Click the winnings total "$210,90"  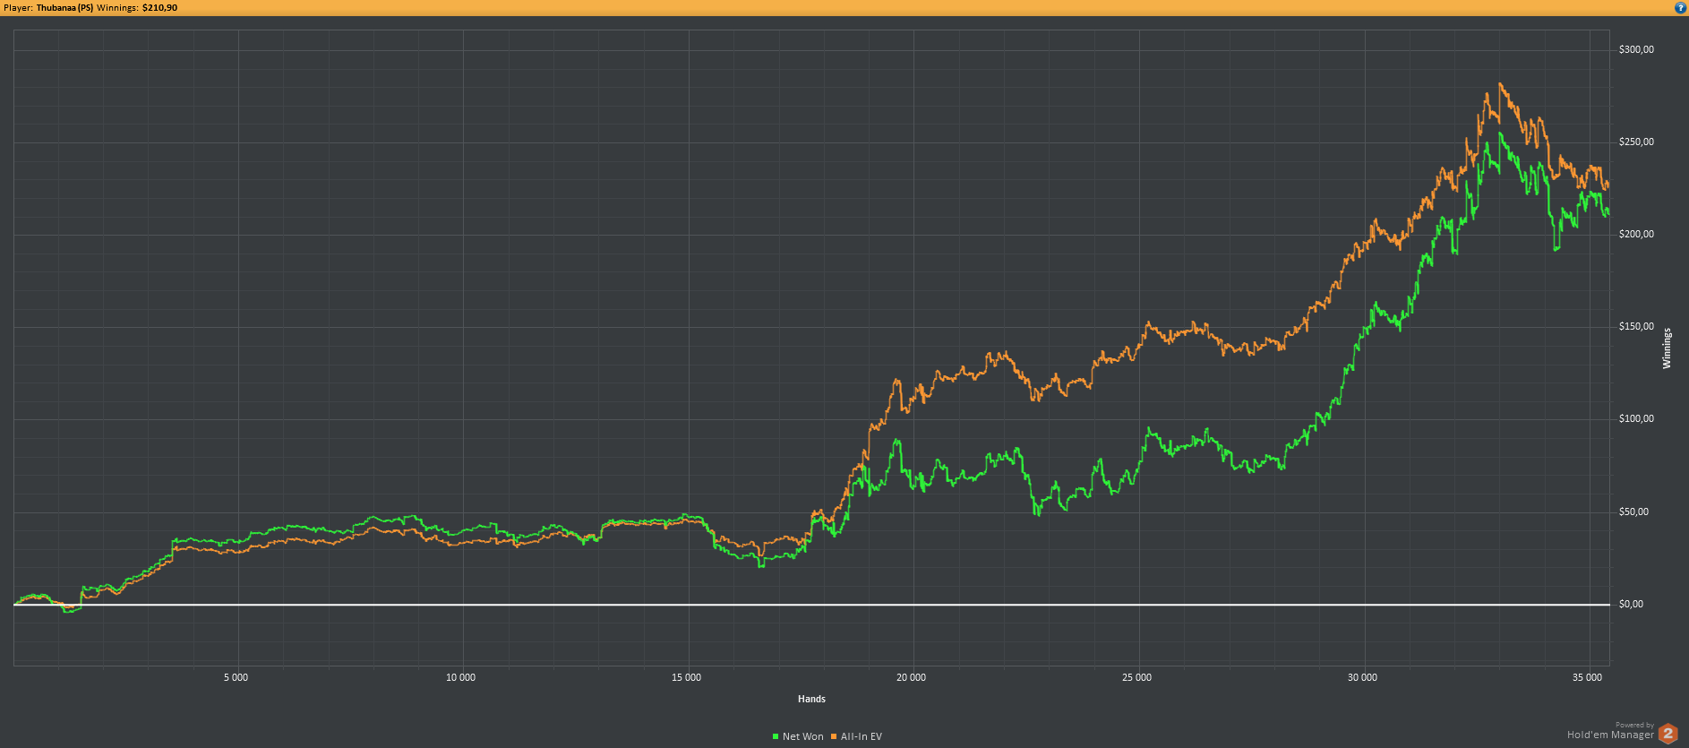[159, 7]
